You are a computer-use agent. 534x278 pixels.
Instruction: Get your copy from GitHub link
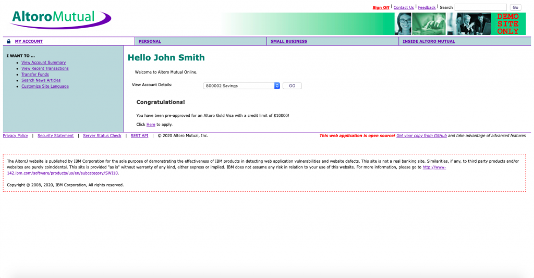click(x=421, y=136)
